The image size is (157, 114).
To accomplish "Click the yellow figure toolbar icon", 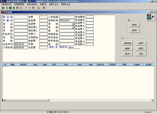I will pyautogui.click(x=7, y=8).
